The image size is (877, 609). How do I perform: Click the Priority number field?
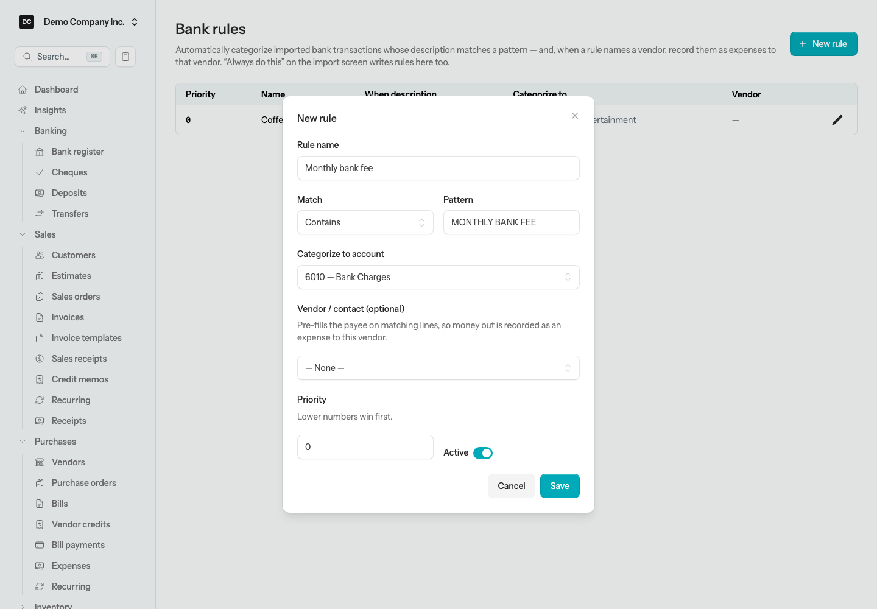(x=365, y=447)
